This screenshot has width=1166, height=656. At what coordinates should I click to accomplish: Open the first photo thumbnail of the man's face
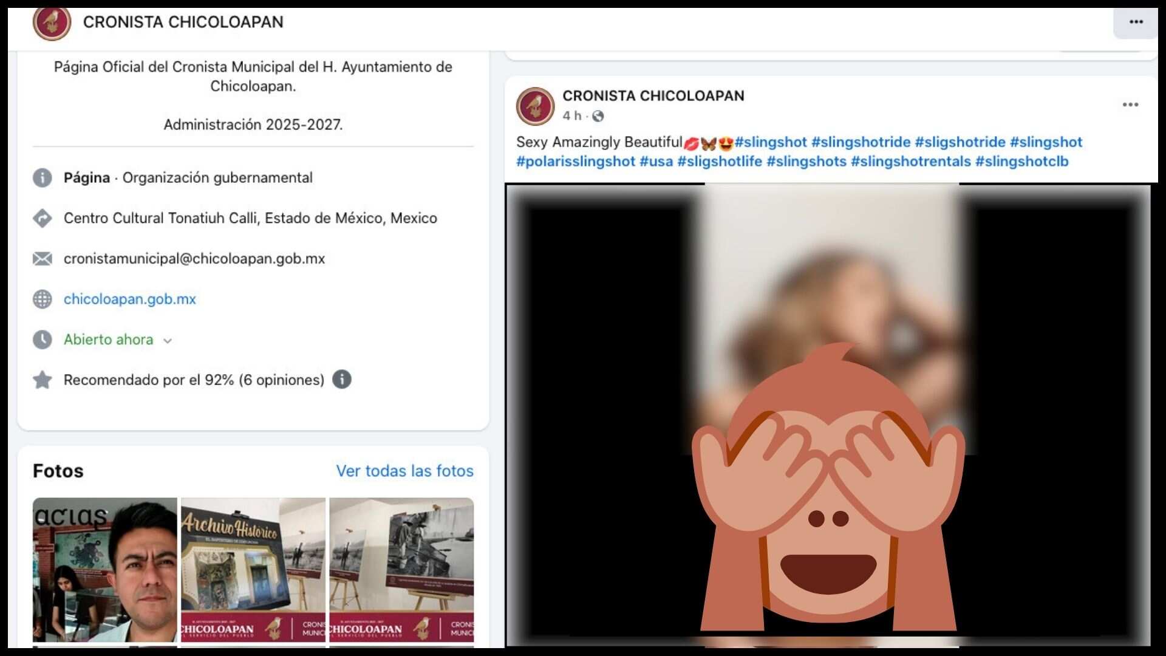(104, 569)
